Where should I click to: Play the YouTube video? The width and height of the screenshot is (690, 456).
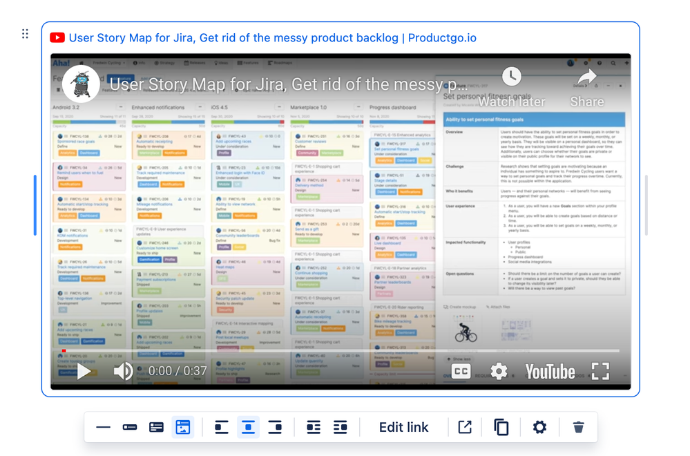(x=84, y=371)
